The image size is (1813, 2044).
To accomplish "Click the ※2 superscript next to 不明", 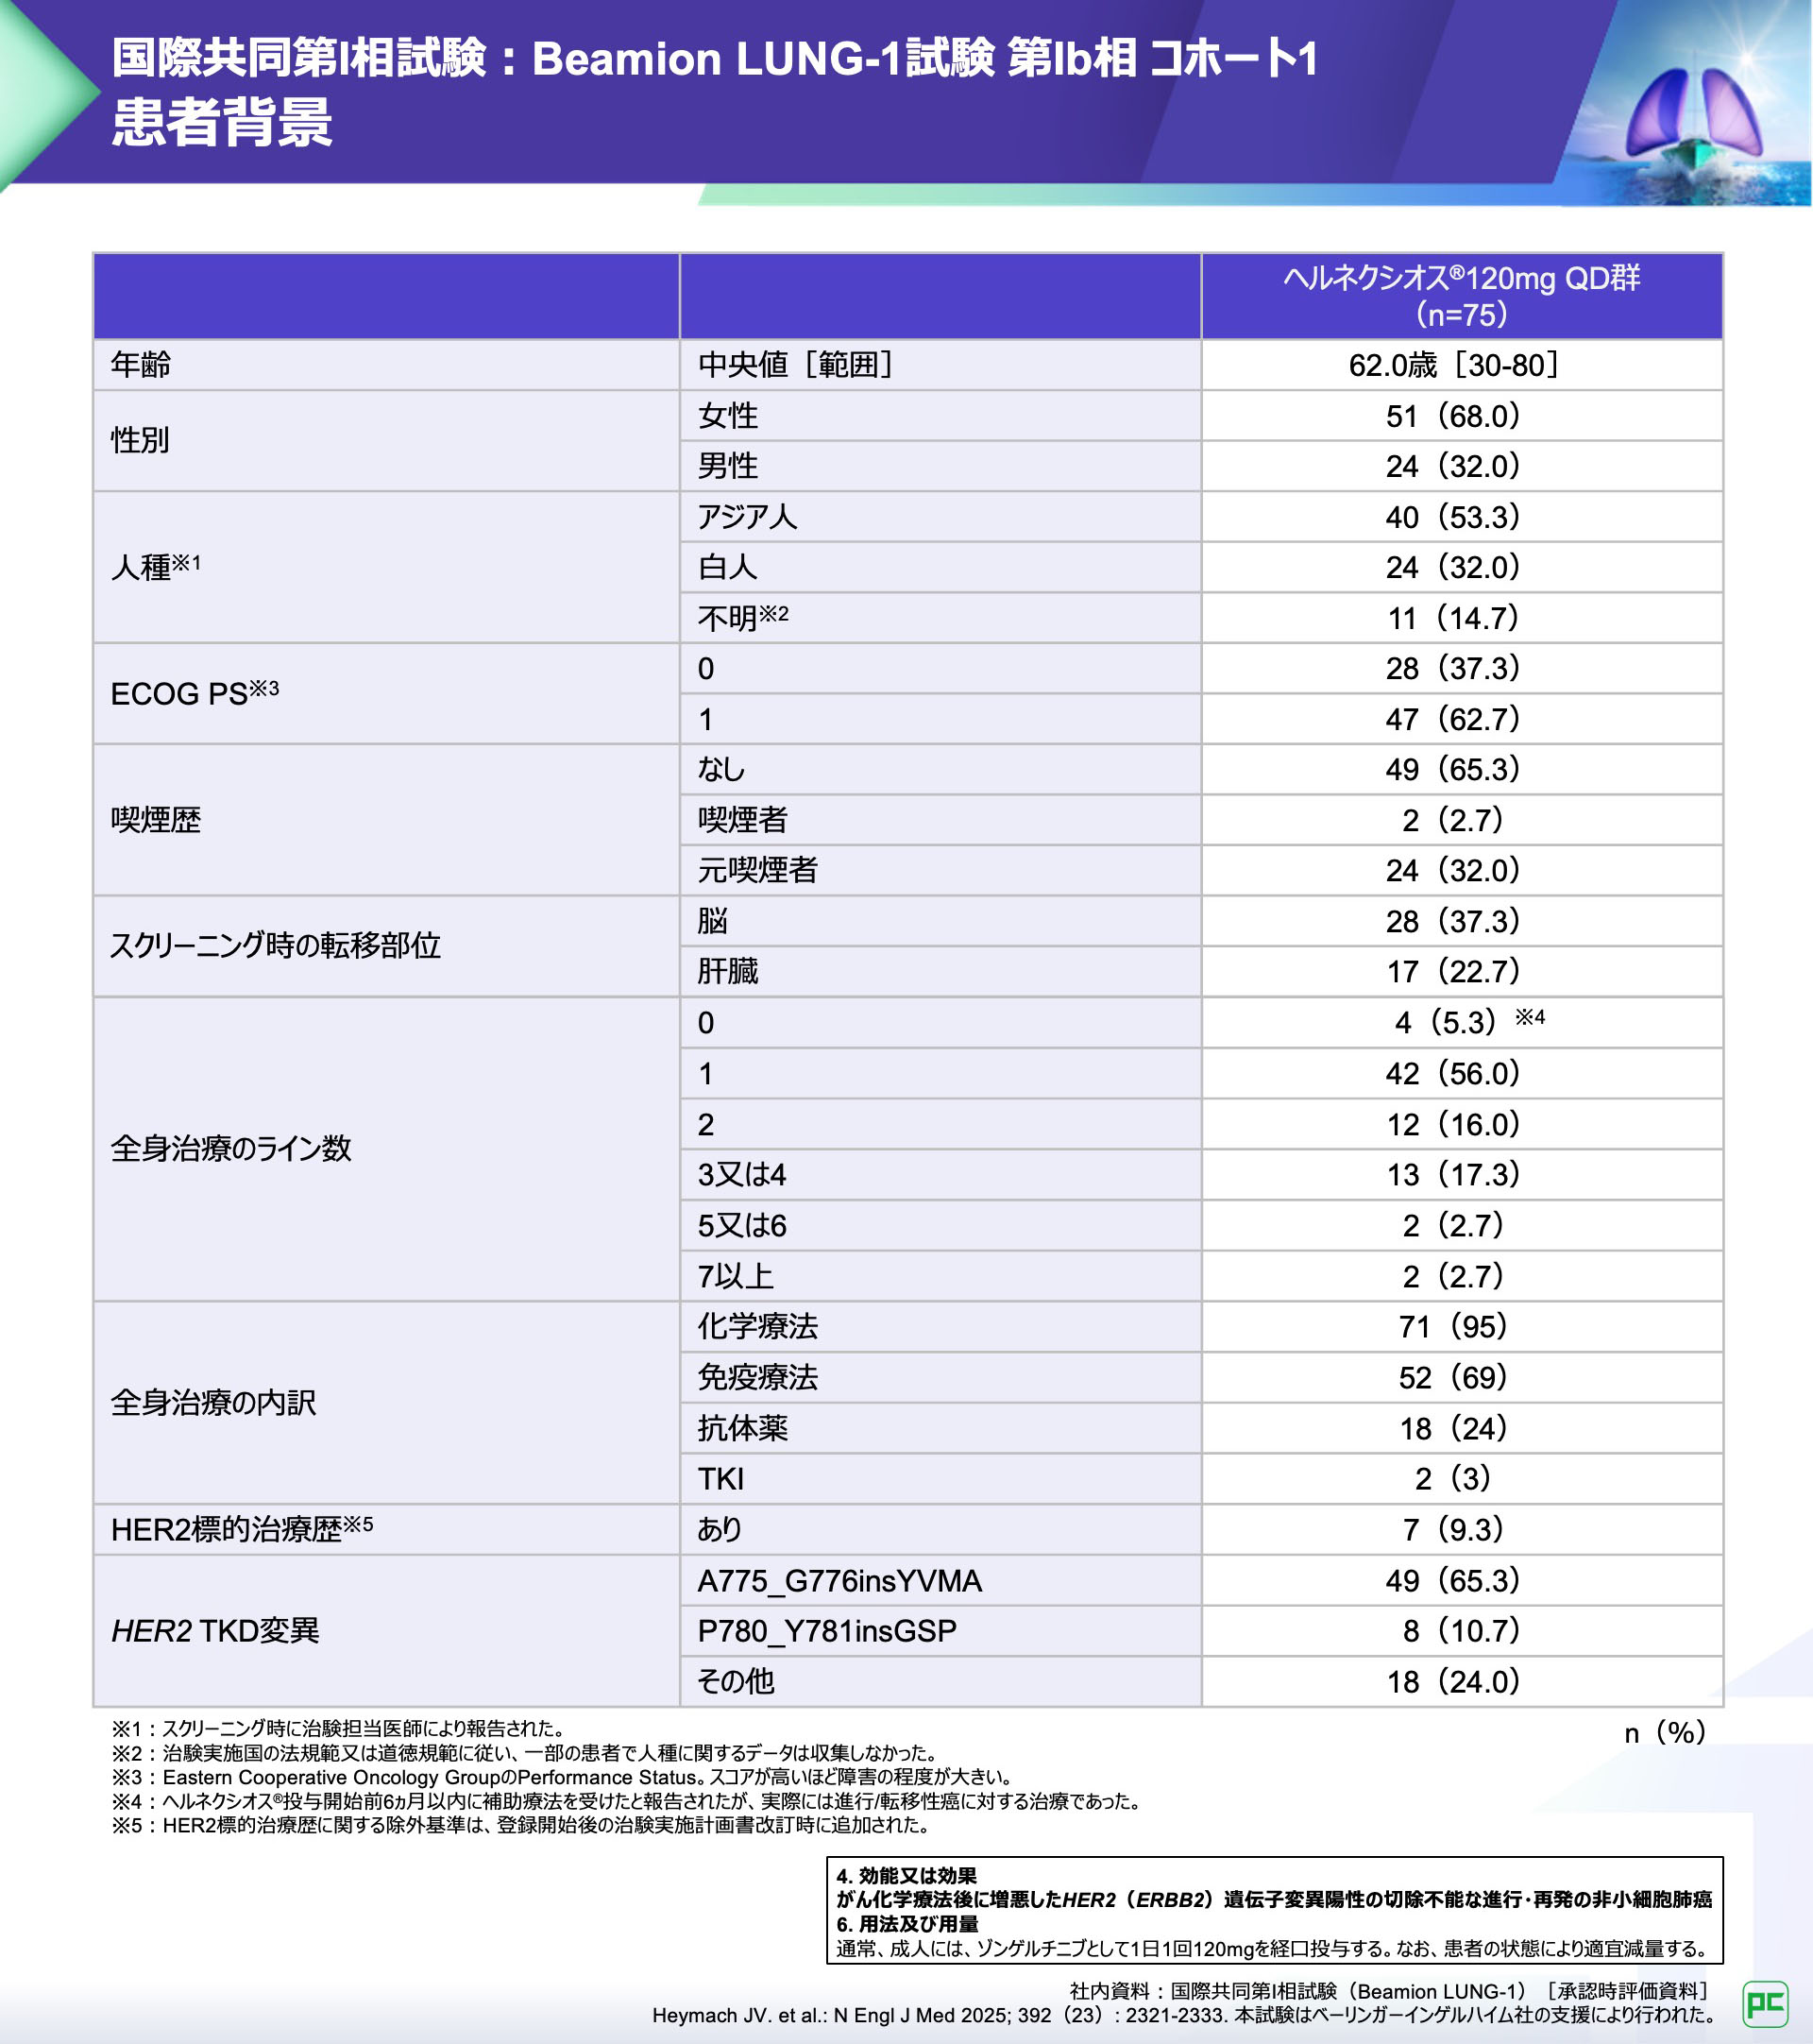I will click(x=773, y=613).
